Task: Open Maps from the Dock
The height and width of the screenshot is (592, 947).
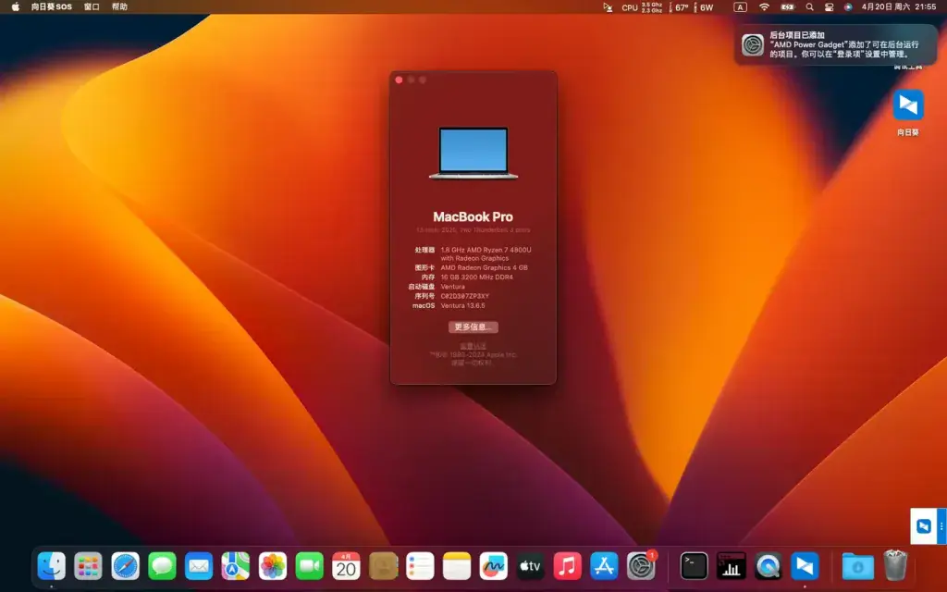Action: tap(236, 566)
